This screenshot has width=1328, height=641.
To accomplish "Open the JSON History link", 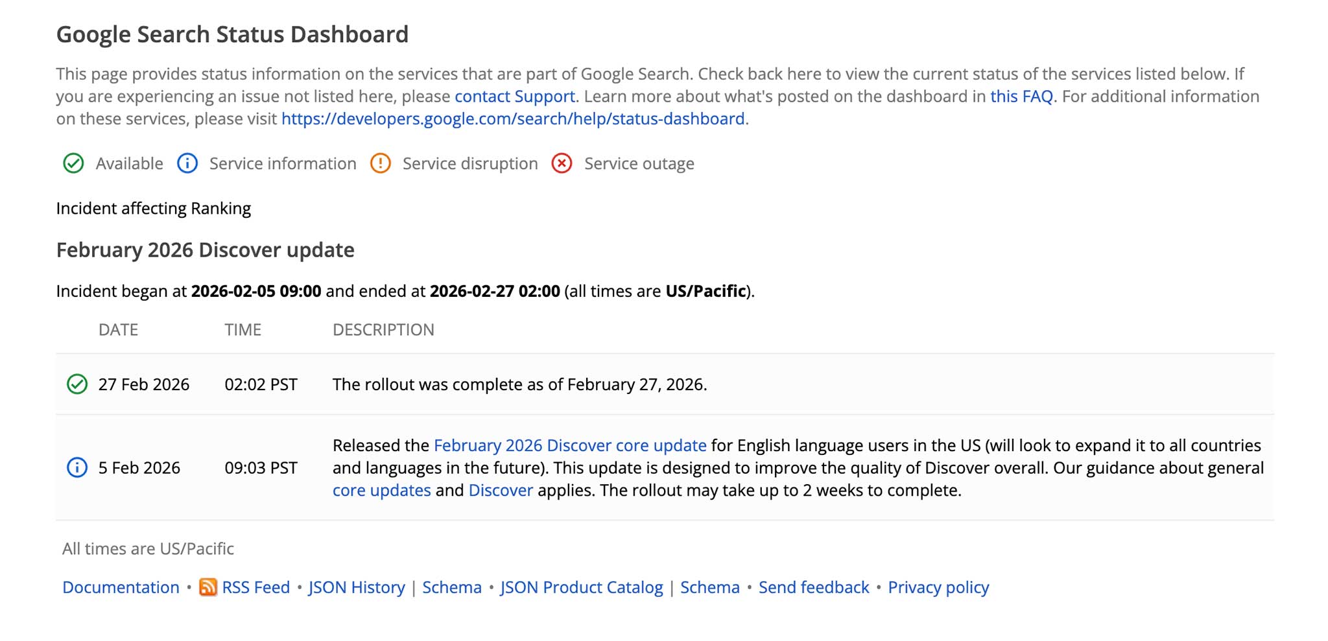I will (357, 587).
